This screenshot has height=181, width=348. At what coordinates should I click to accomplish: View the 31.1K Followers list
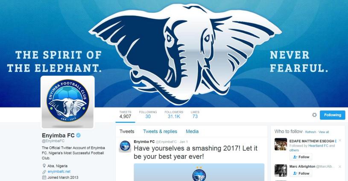coord(174,115)
